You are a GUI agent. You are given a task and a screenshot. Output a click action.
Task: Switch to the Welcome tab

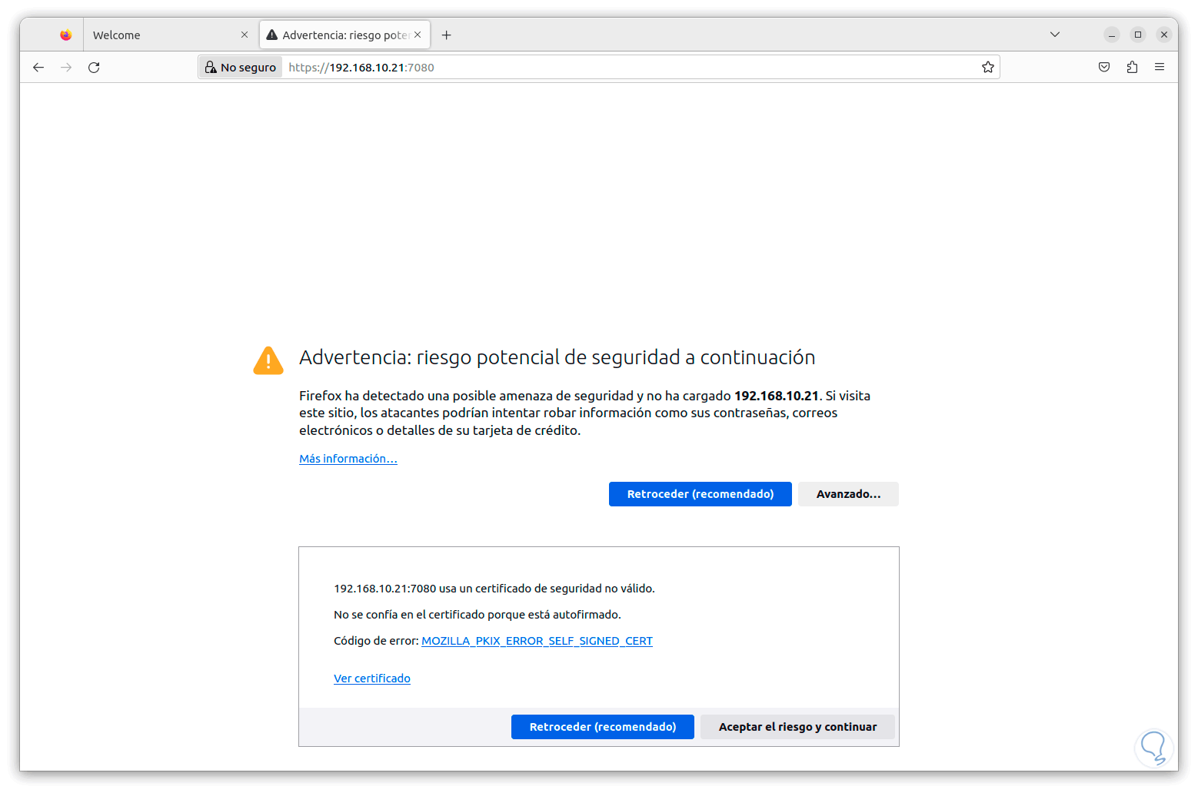pyautogui.click(x=161, y=35)
